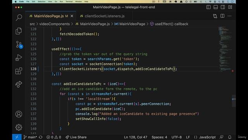Open the notifications bell
Viewport: 248px width, 140px height.
[230, 137]
